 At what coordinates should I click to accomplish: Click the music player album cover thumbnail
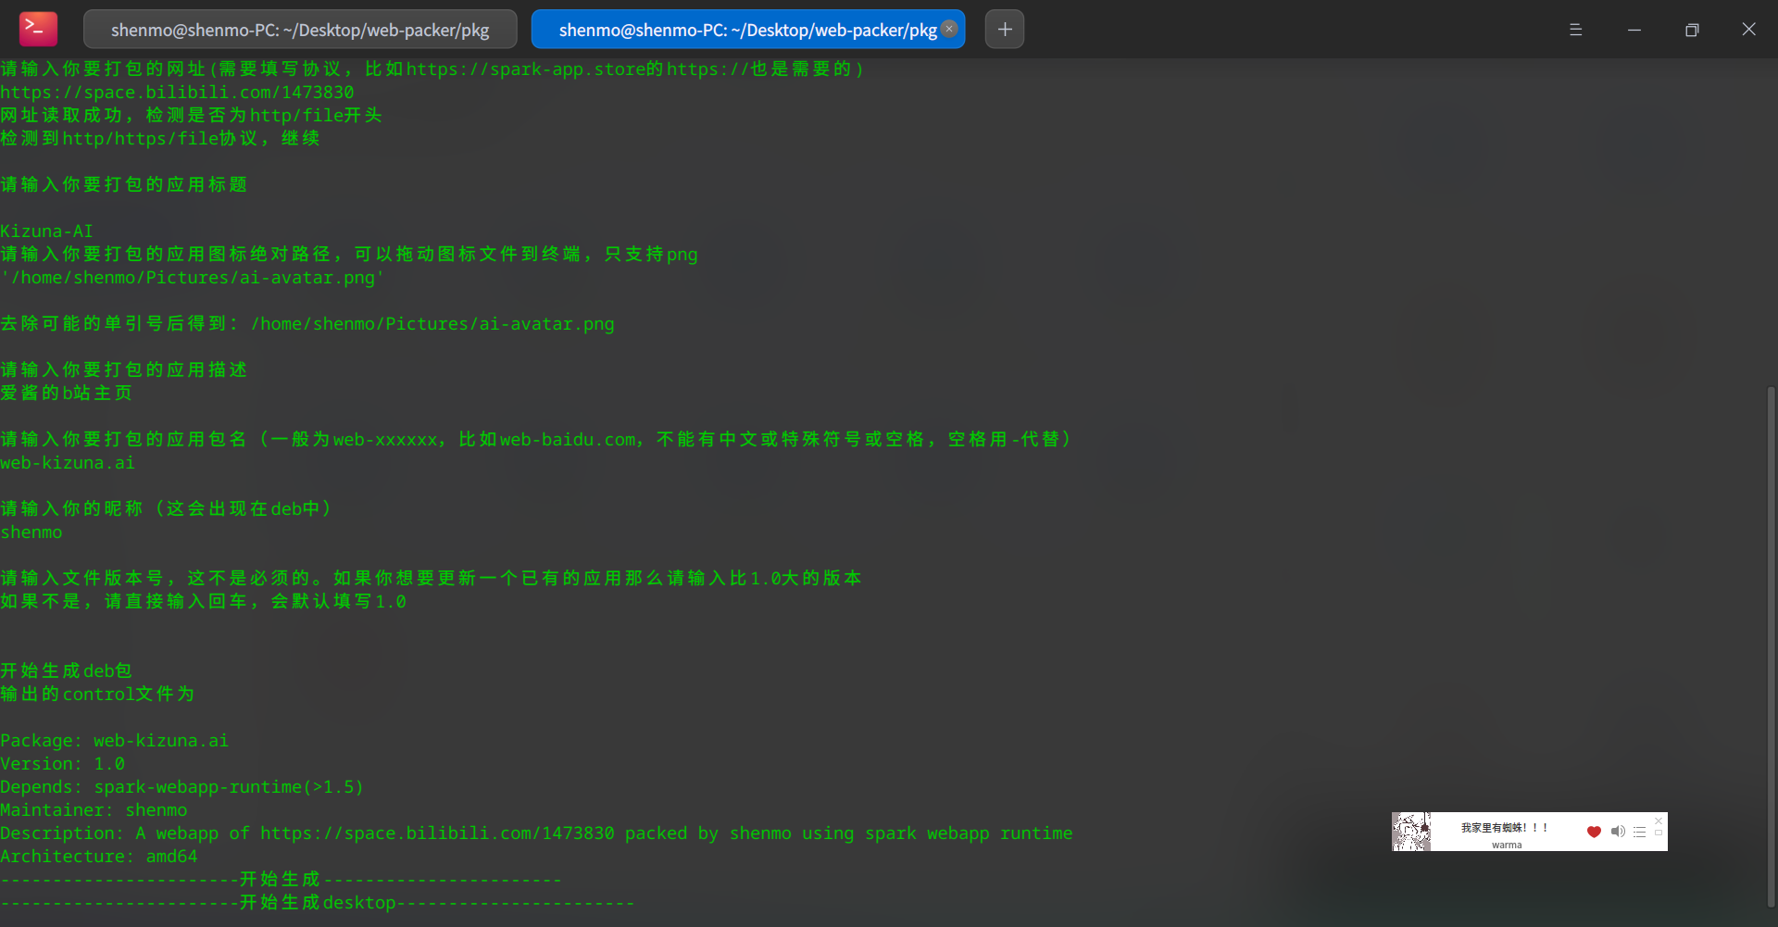pyautogui.click(x=1411, y=832)
